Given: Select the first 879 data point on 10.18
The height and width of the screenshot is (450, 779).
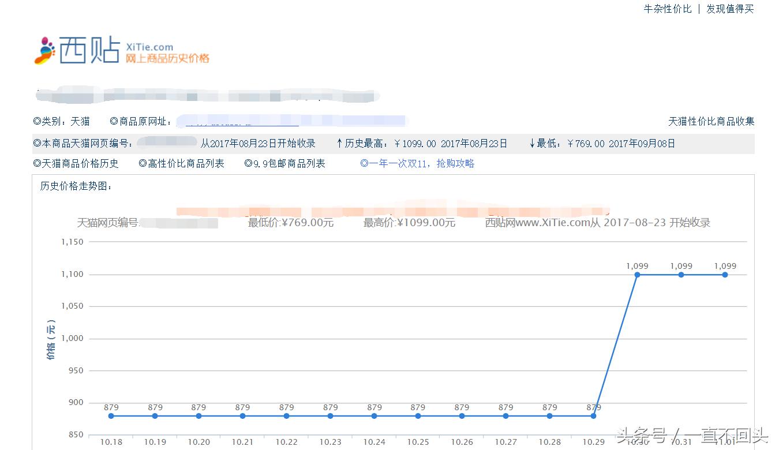Looking at the screenshot, I should pos(111,415).
